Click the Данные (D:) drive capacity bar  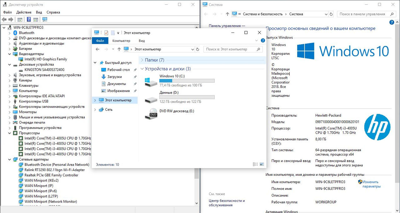pos(187,97)
